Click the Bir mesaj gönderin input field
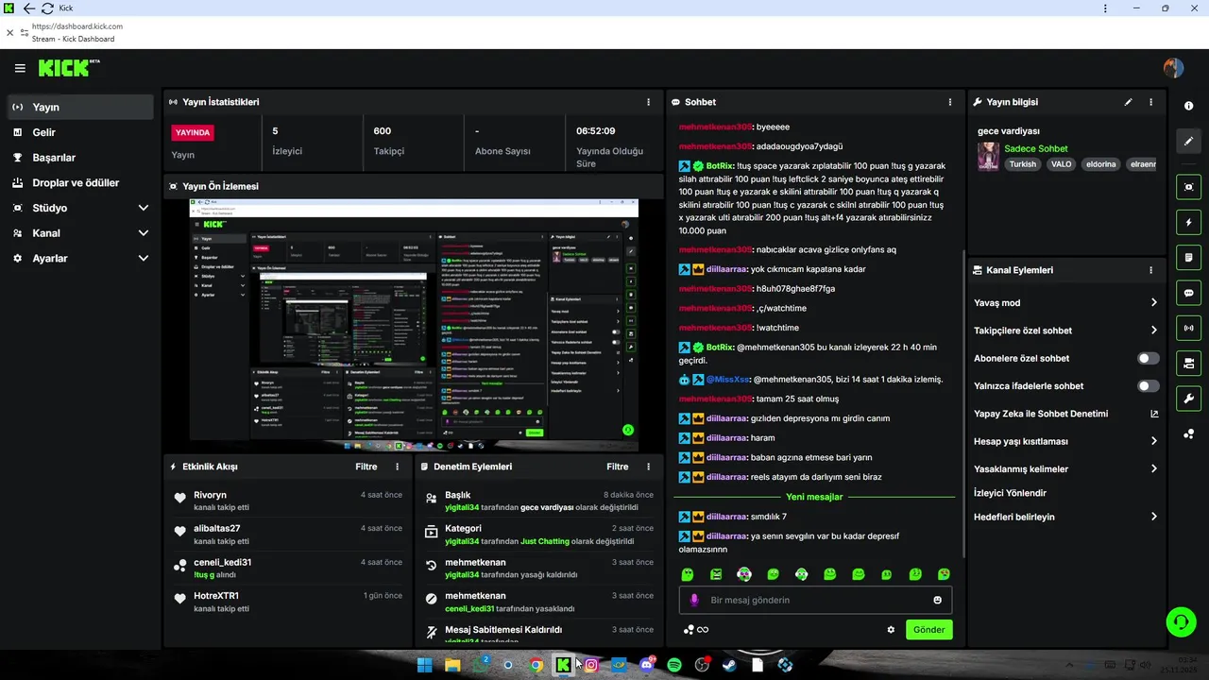This screenshot has height=680, width=1209. [x=815, y=600]
